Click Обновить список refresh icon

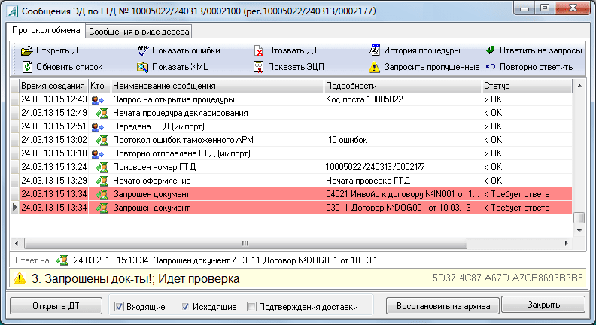pyautogui.click(x=27, y=67)
